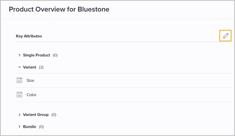Click the Variant section label
This screenshot has width=235, height=136.
pyautogui.click(x=30, y=67)
